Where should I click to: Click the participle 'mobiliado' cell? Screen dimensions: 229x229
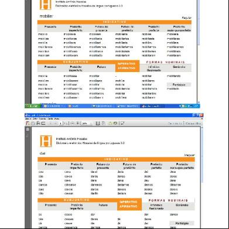pyautogui.click(x=173, y=89)
